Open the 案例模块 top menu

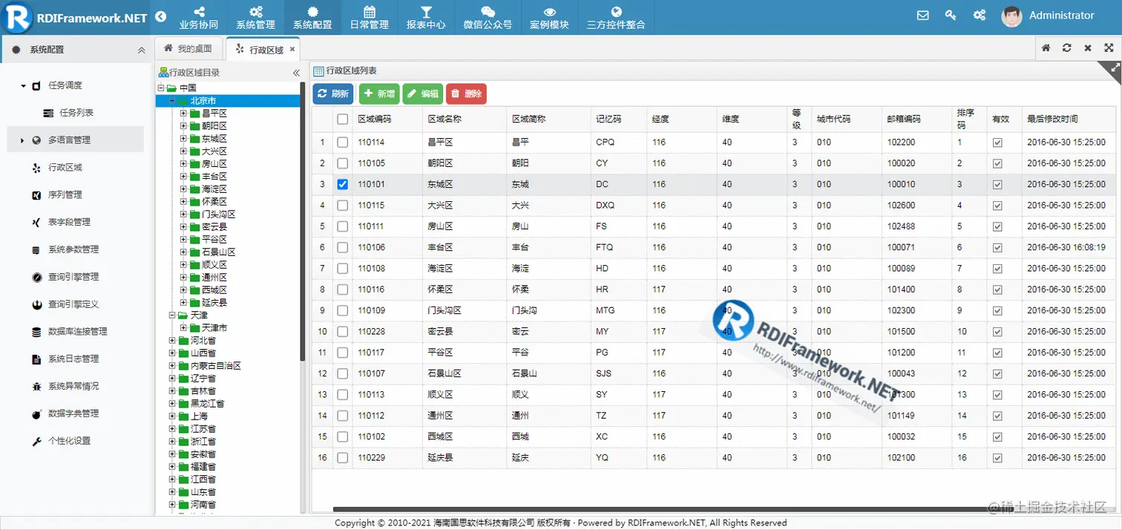point(549,17)
